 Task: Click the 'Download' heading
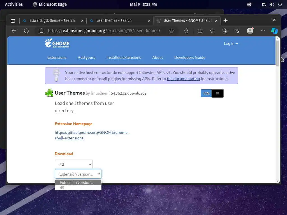[64, 154]
